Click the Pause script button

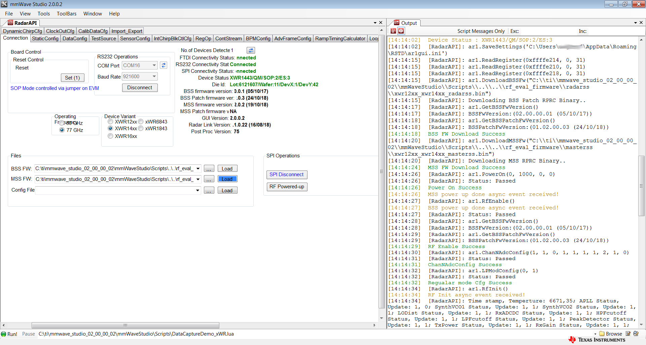tap(29, 334)
